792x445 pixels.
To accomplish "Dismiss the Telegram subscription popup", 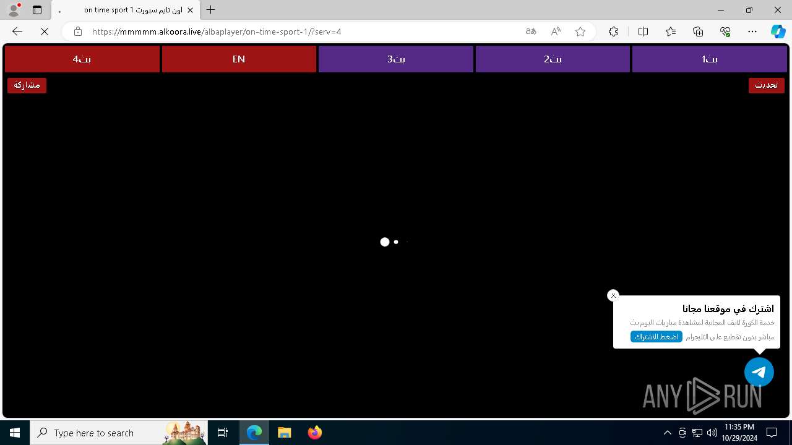I will 613,295.
